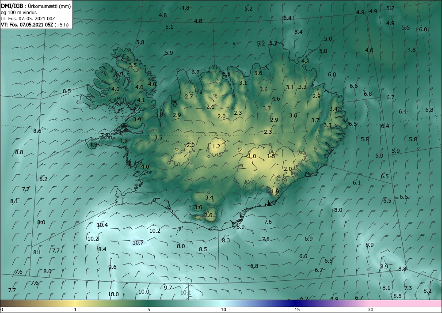442x313 pixels.
Task: Click the 0 tick on the color scale
Action: coord(2,310)
